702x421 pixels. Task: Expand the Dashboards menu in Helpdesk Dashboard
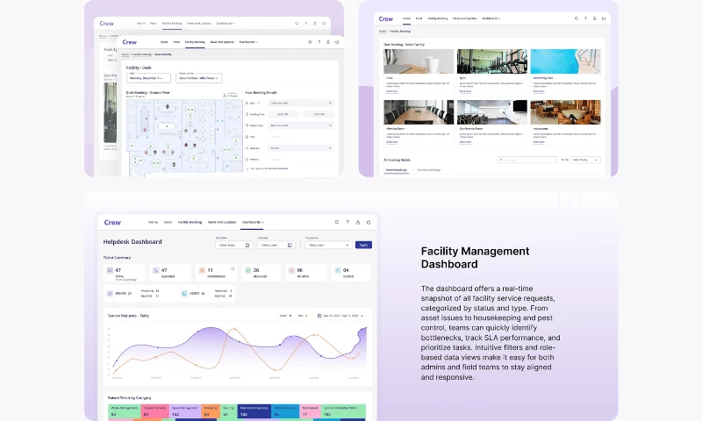[x=253, y=223]
